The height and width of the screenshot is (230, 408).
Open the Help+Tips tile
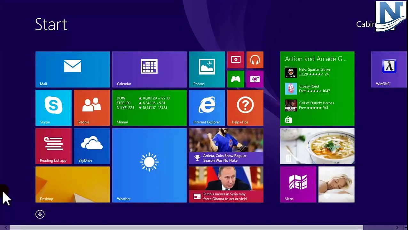tap(245, 108)
